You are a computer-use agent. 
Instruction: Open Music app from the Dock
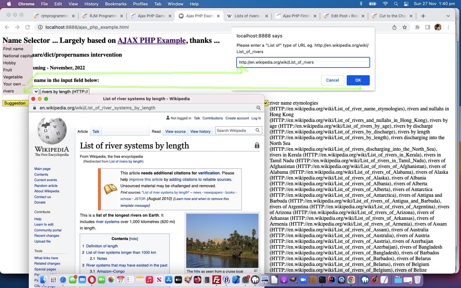pyautogui.click(x=149, y=280)
